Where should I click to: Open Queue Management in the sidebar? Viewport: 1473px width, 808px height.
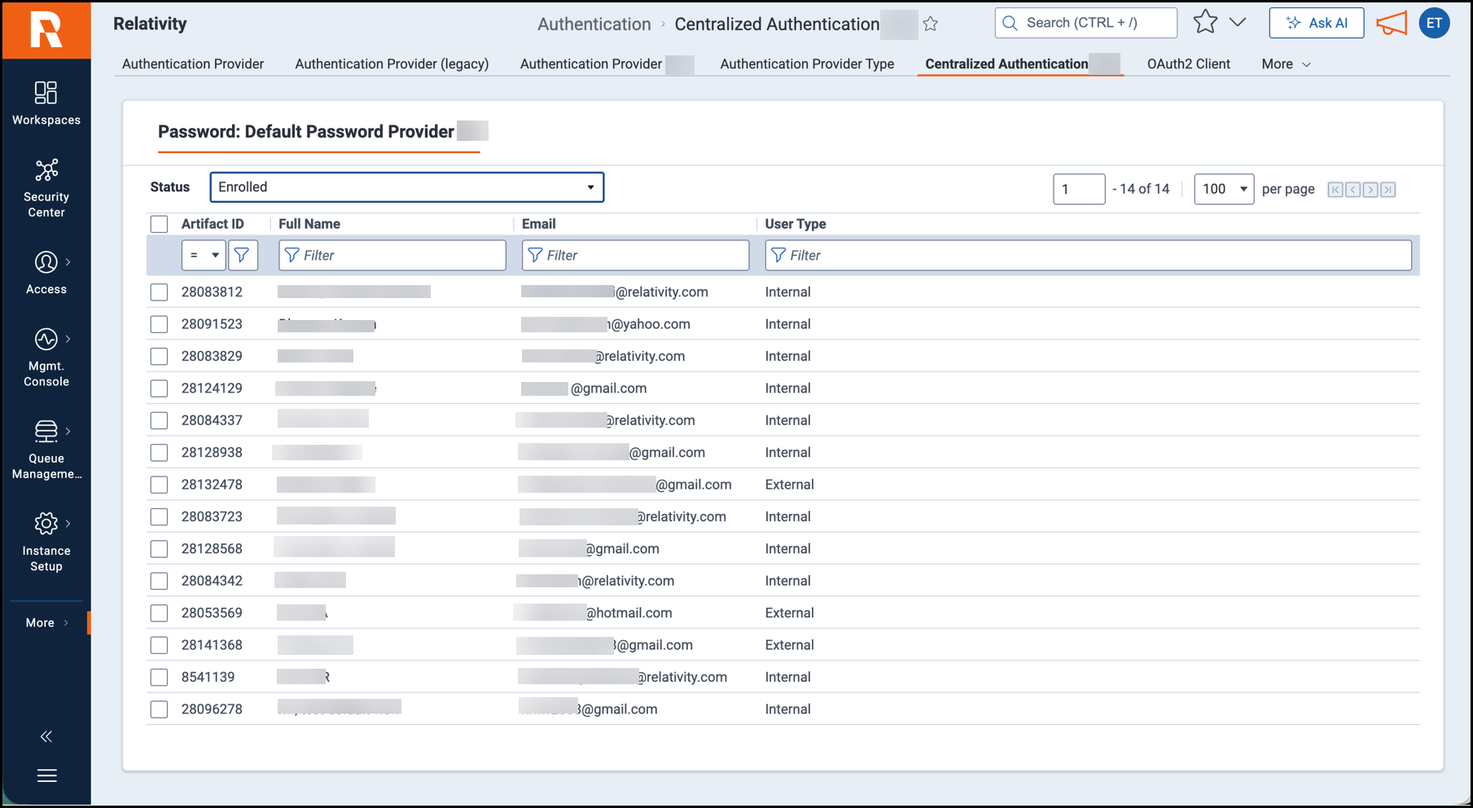coord(46,450)
